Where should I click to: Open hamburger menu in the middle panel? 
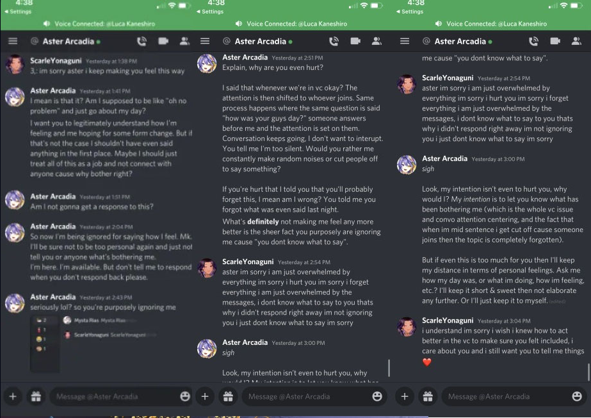click(205, 41)
